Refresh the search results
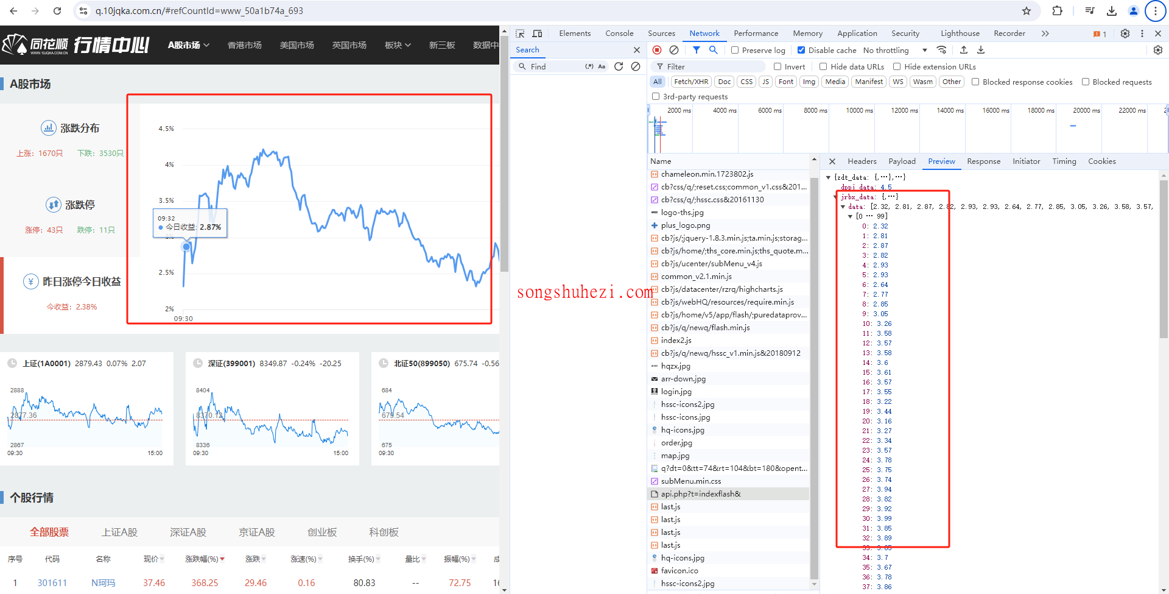This screenshot has height=594, width=1169. click(x=619, y=66)
